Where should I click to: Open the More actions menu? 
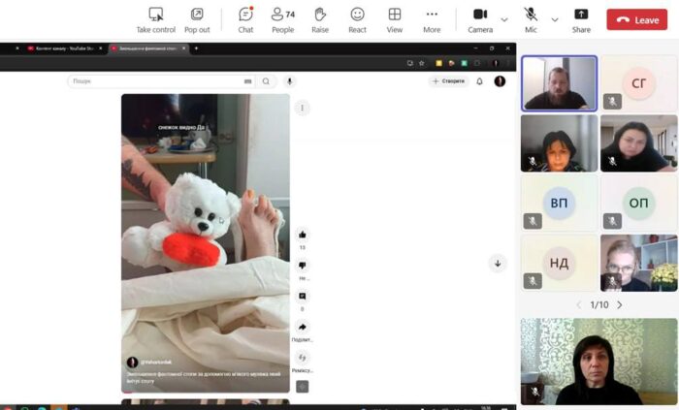pyautogui.click(x=432, y=18)
